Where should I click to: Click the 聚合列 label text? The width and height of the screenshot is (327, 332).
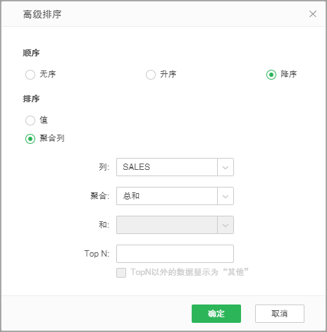point(52,138)
